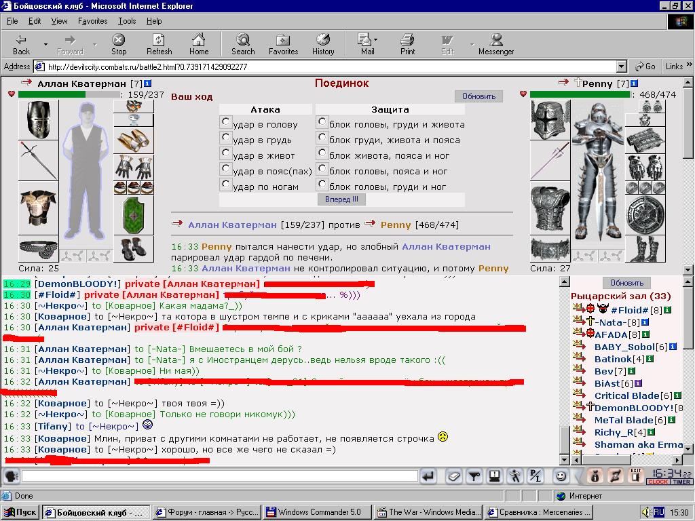
Task: Click the Go button by address bar
Action: (645, 66)
